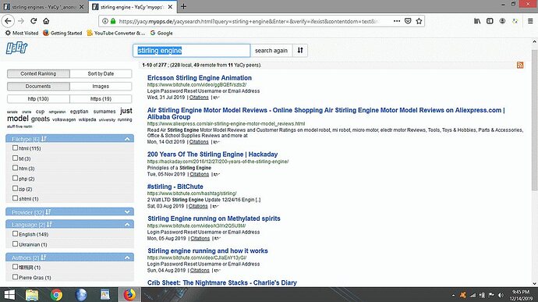This screenshot has height=302, width=538.
Task: Filter results to http (130)
Action: click(38, 99)
